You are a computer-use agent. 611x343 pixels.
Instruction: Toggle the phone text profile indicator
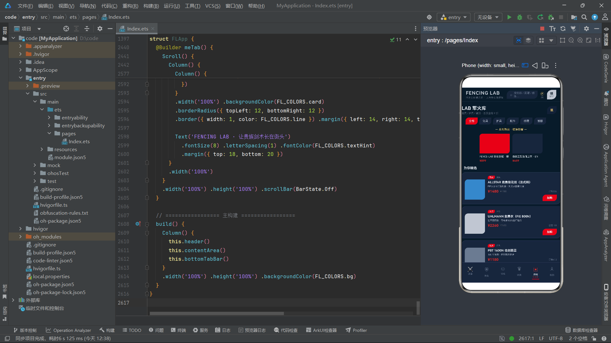(525, 65)
